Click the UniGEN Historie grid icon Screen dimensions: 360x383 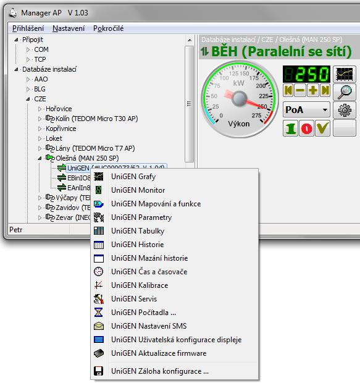[x=99, y=245]
